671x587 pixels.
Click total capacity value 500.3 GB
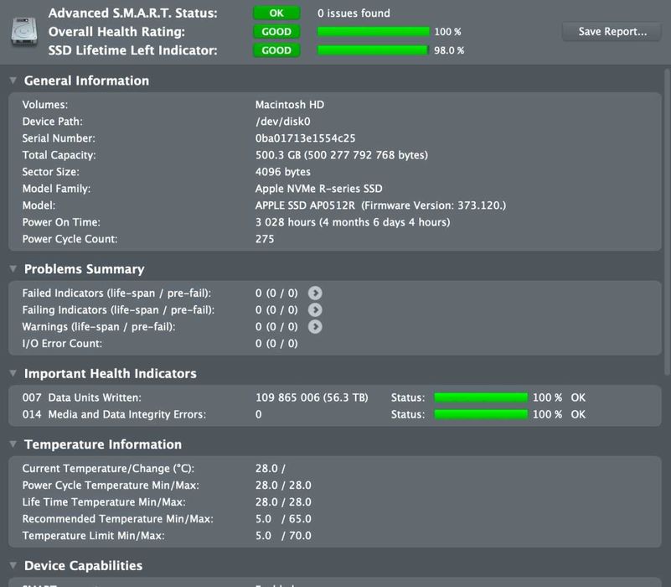(x=342, y=155)
